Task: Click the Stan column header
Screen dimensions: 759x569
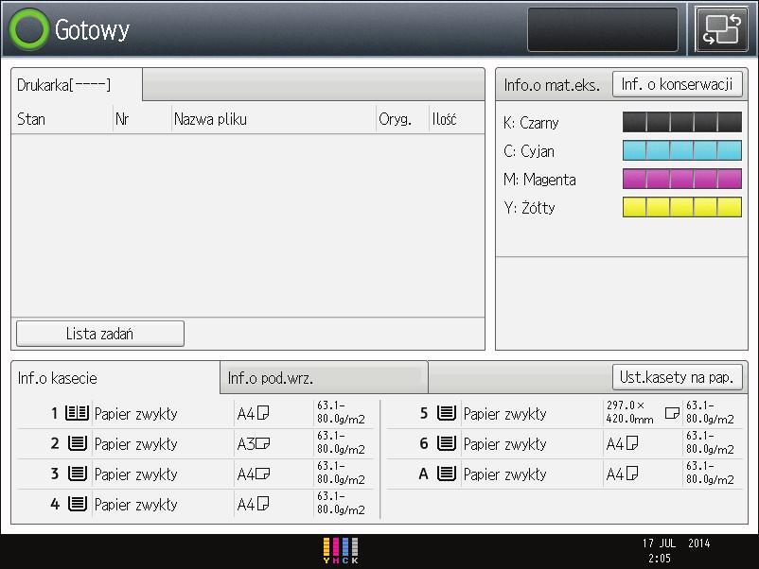Action: point(31,119)
